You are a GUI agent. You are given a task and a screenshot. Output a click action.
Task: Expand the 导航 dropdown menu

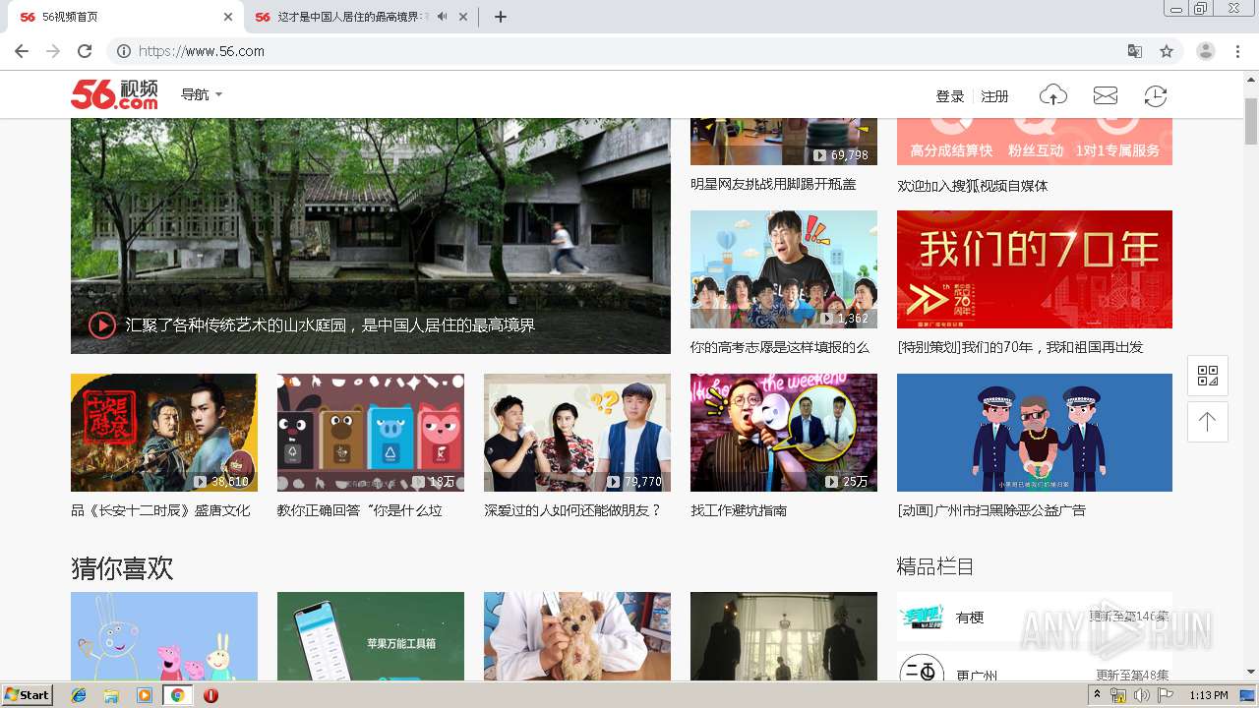click(202, 94)
